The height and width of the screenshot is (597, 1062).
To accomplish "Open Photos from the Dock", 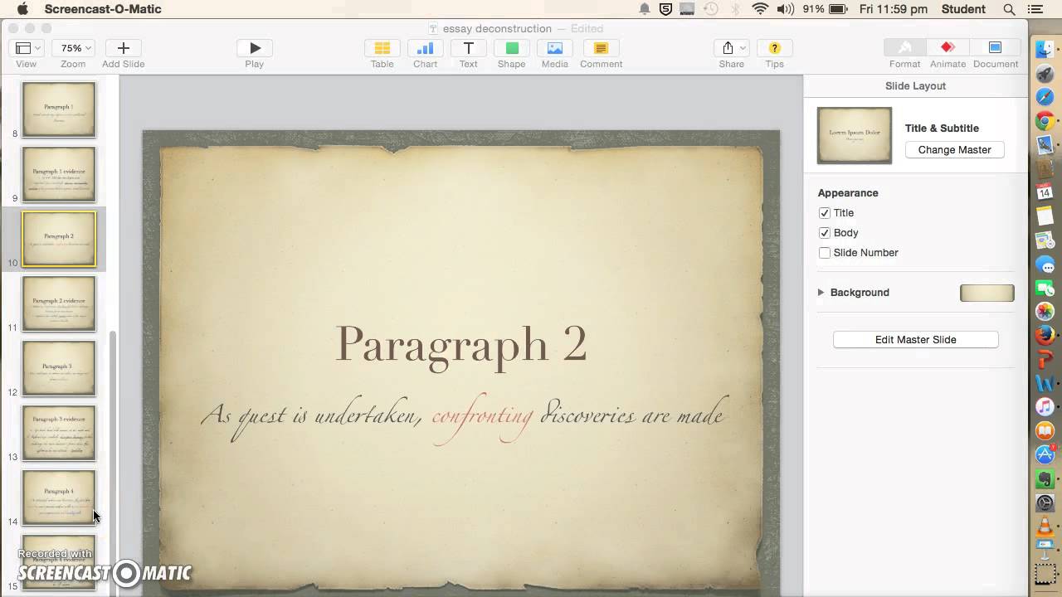I will tap(1045, 312).
